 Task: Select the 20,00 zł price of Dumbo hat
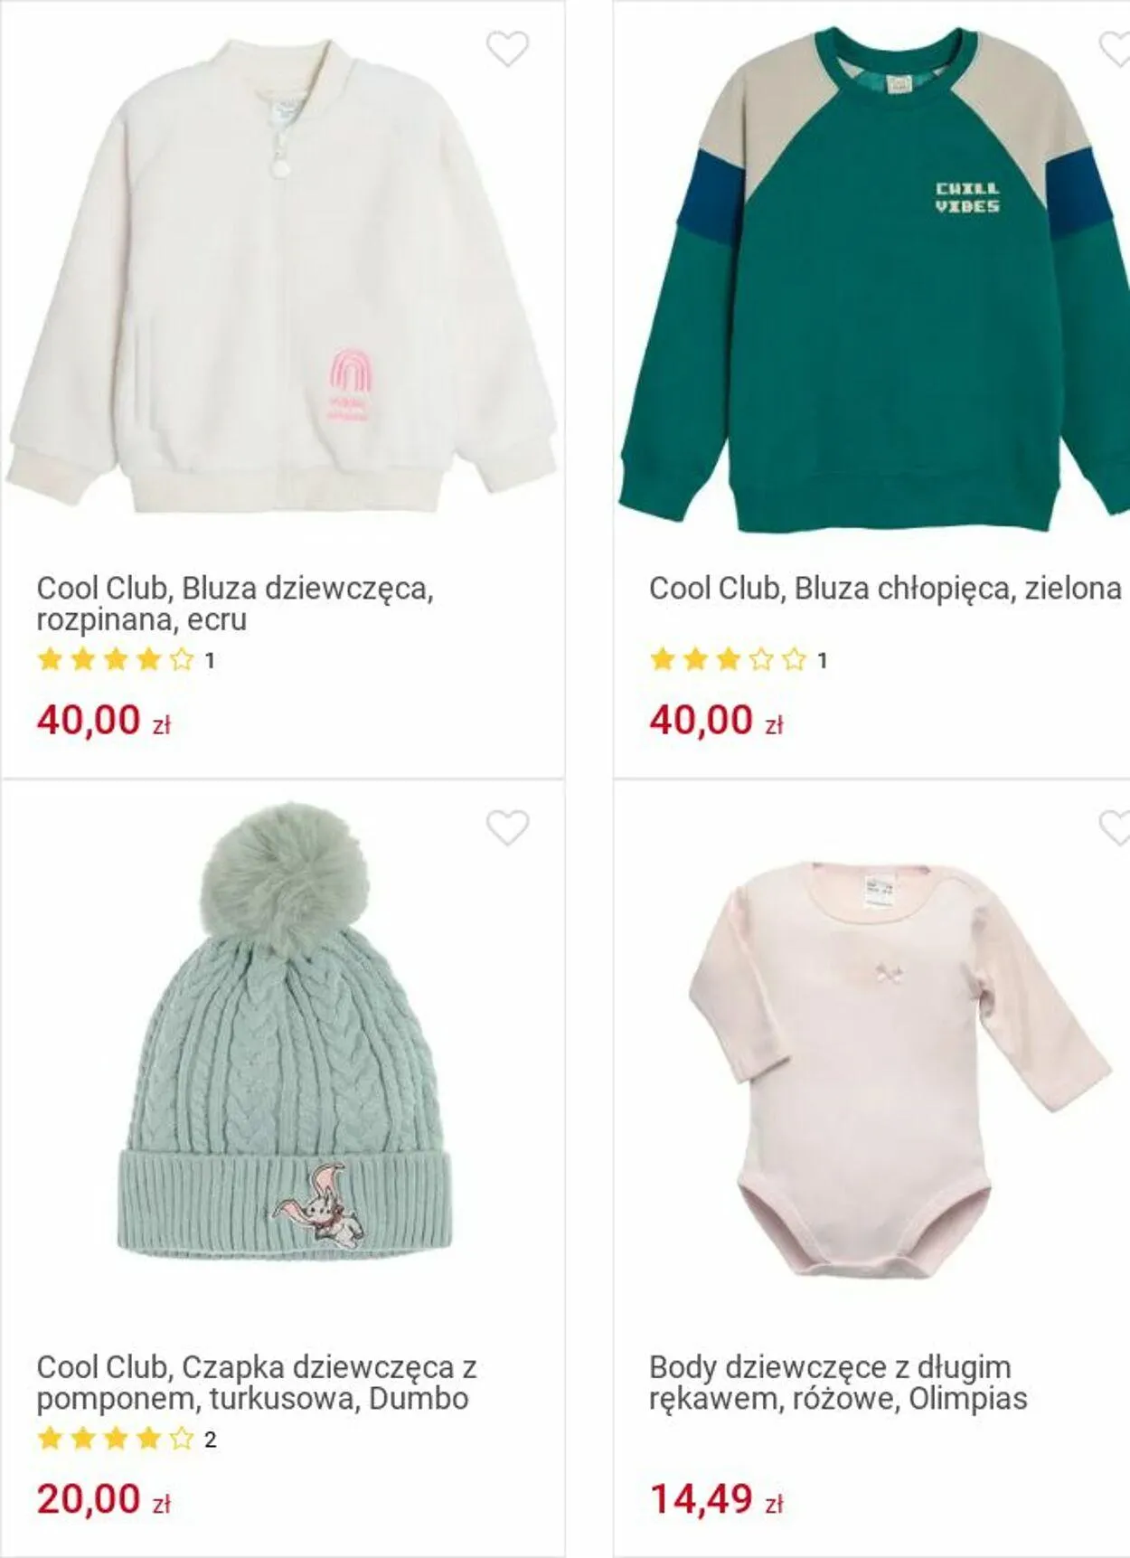tap(103, 1499)
